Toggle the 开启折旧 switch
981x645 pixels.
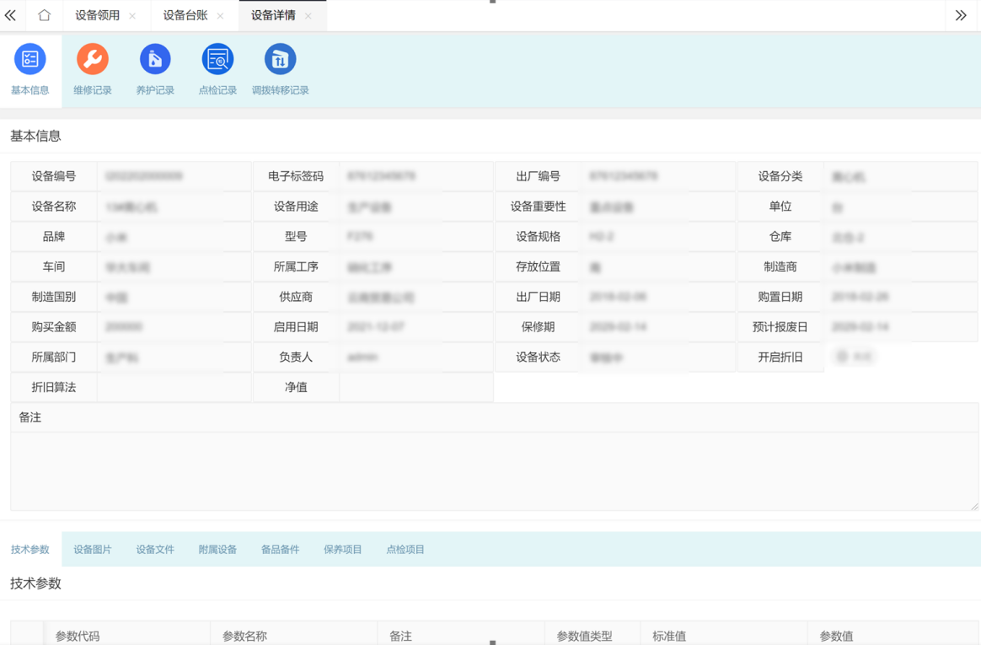[x=854, y=357]
